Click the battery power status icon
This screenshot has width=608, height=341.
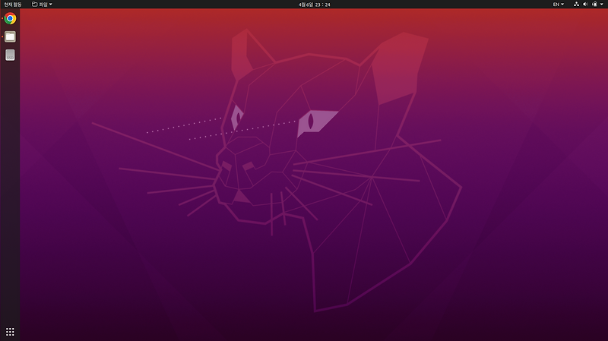[x=594, y=5]
